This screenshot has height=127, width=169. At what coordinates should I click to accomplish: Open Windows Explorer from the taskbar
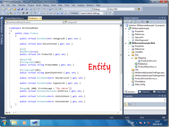pos(14,123)
